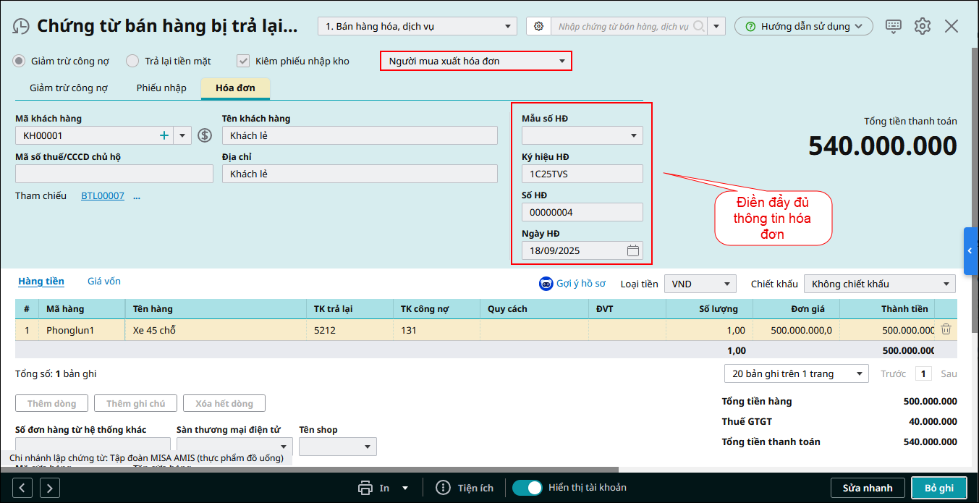Delete the Phonglun1 row with trash icon
The image size is (979, 503).
coord(946,329)
